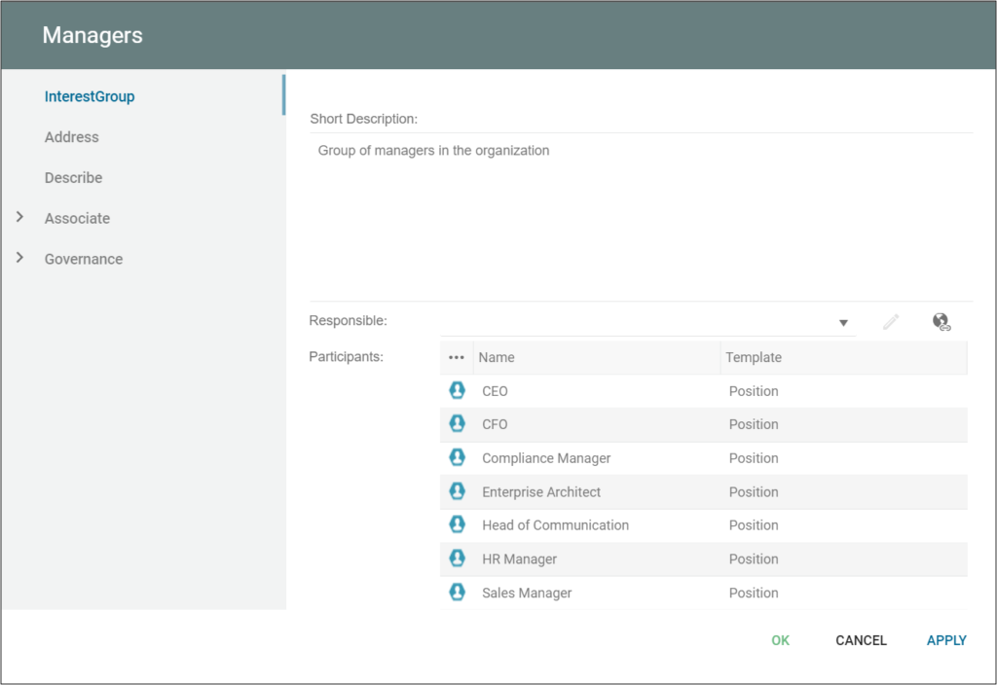Expand the Governance section

[x=19, y=258]
